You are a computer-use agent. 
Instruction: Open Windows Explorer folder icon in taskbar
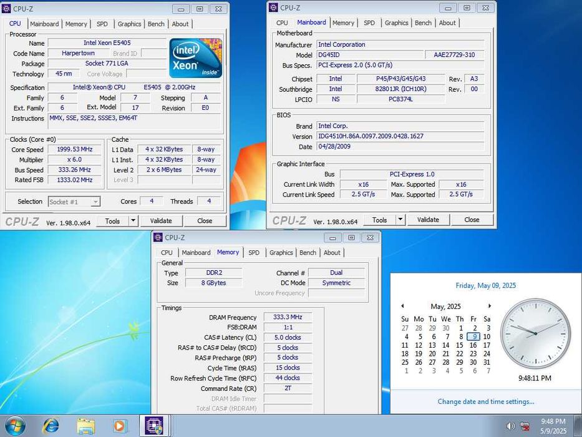(x=85, y=426)
